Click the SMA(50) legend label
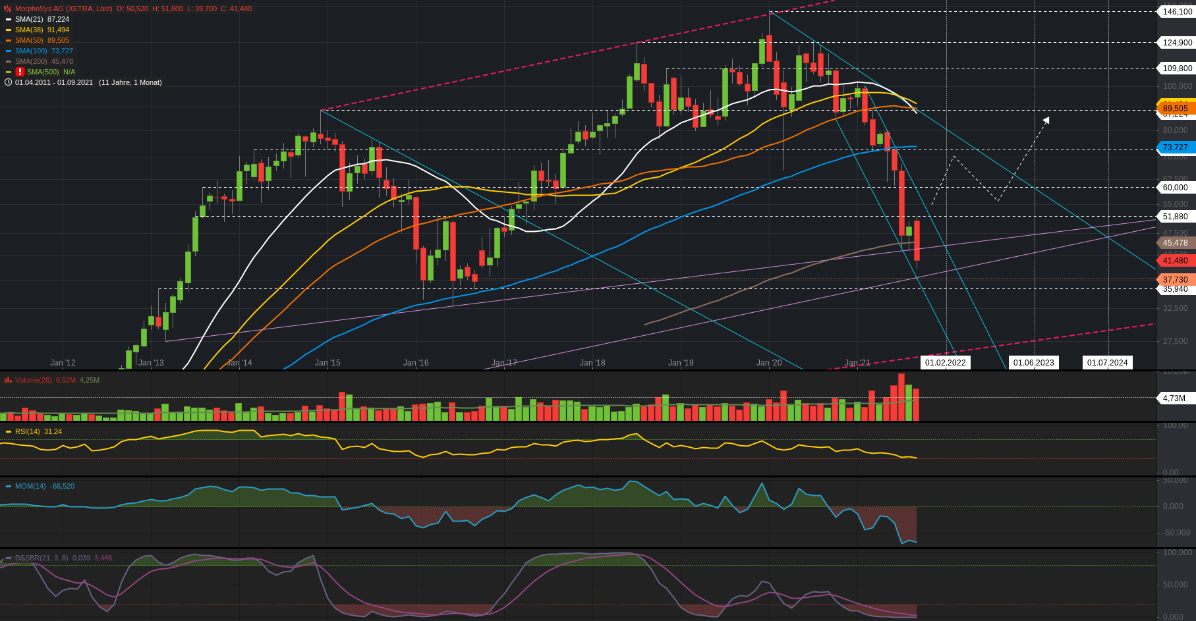The image size is (1196, 621). [x=29, y=40]
